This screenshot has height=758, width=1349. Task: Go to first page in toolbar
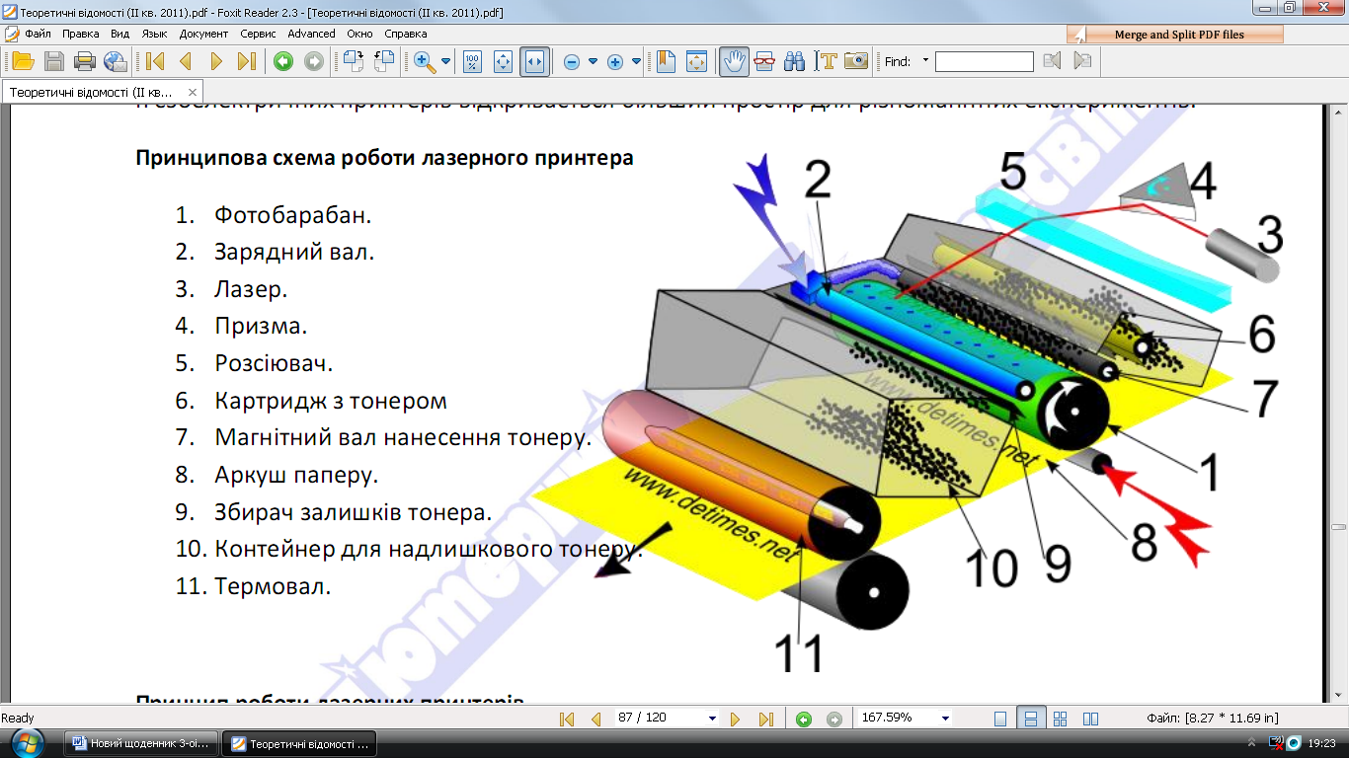(x=155, y=61)
